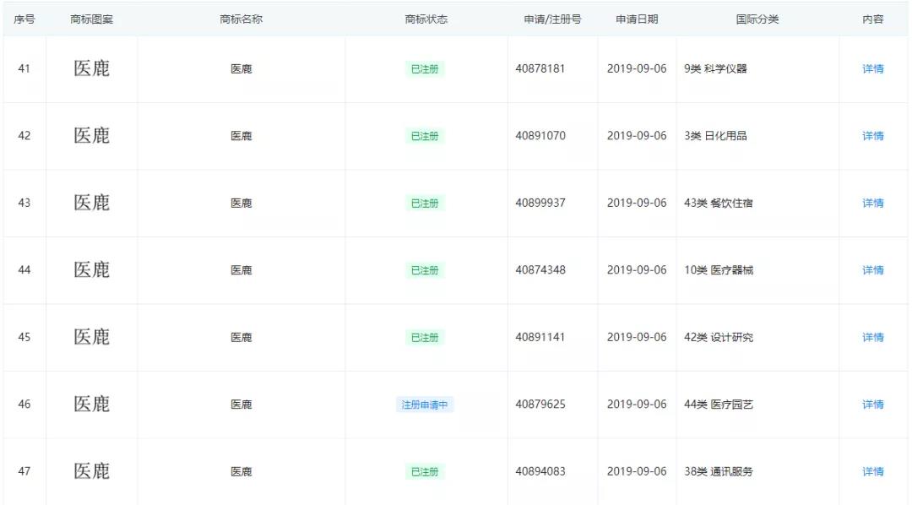Click trademark name 医鹿 text in row 42
Screen dimensions: 912x505
[x=241, y=136]
